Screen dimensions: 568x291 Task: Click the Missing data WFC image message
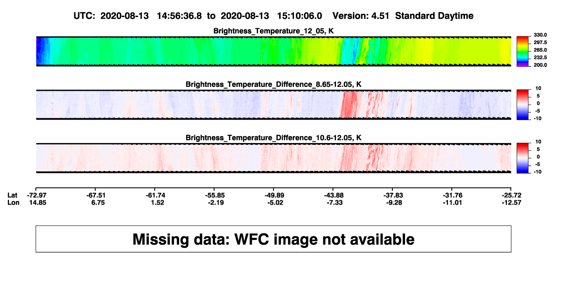(x=274, y=239)
